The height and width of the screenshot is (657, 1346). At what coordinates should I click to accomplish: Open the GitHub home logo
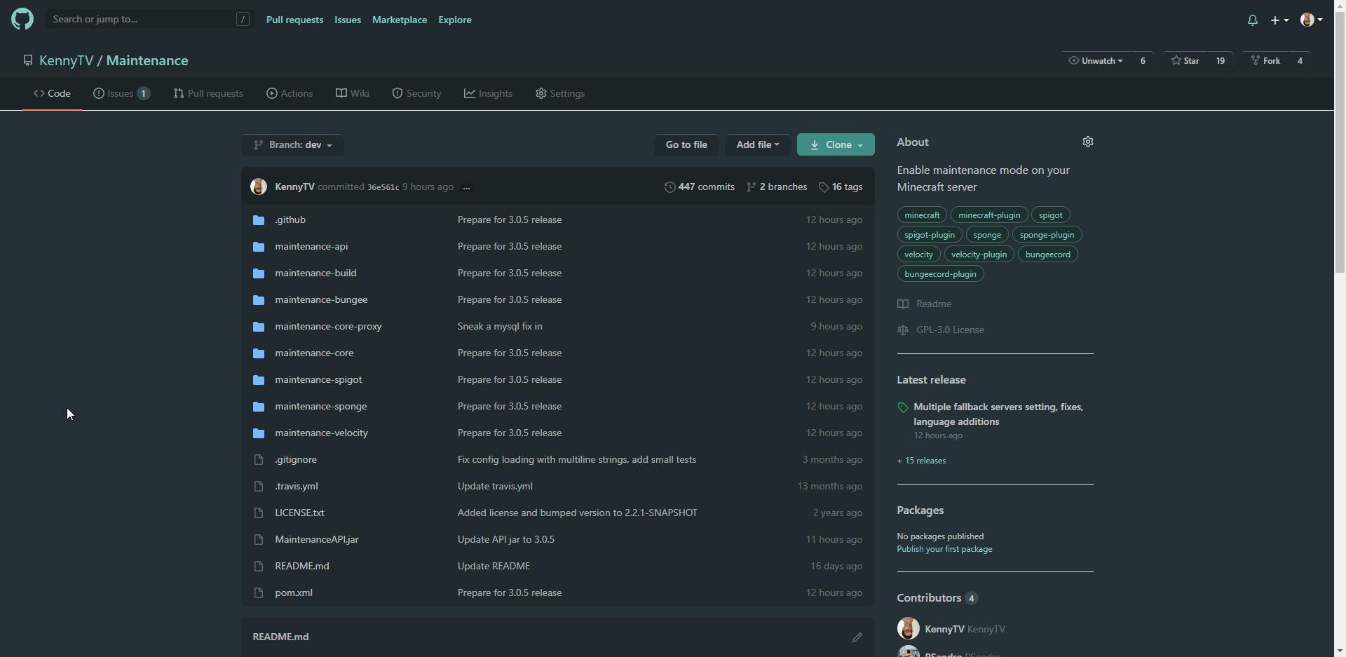pos(22,19)
